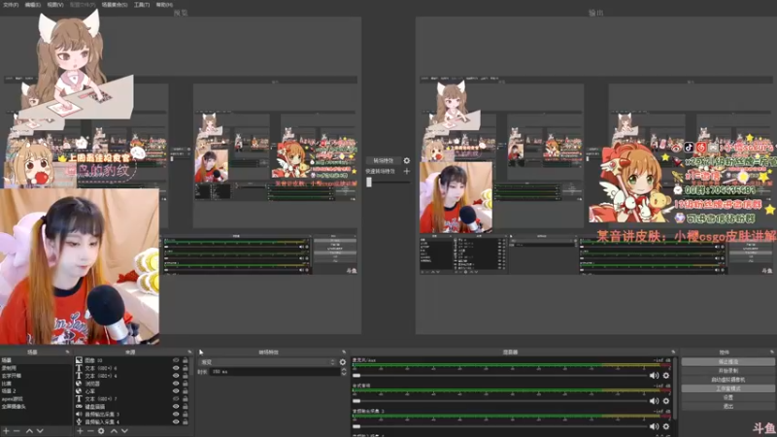Adjust the 麦克风/Aux volume slider
This screenshot has height=437, width=777.
(x=500, y=376)
